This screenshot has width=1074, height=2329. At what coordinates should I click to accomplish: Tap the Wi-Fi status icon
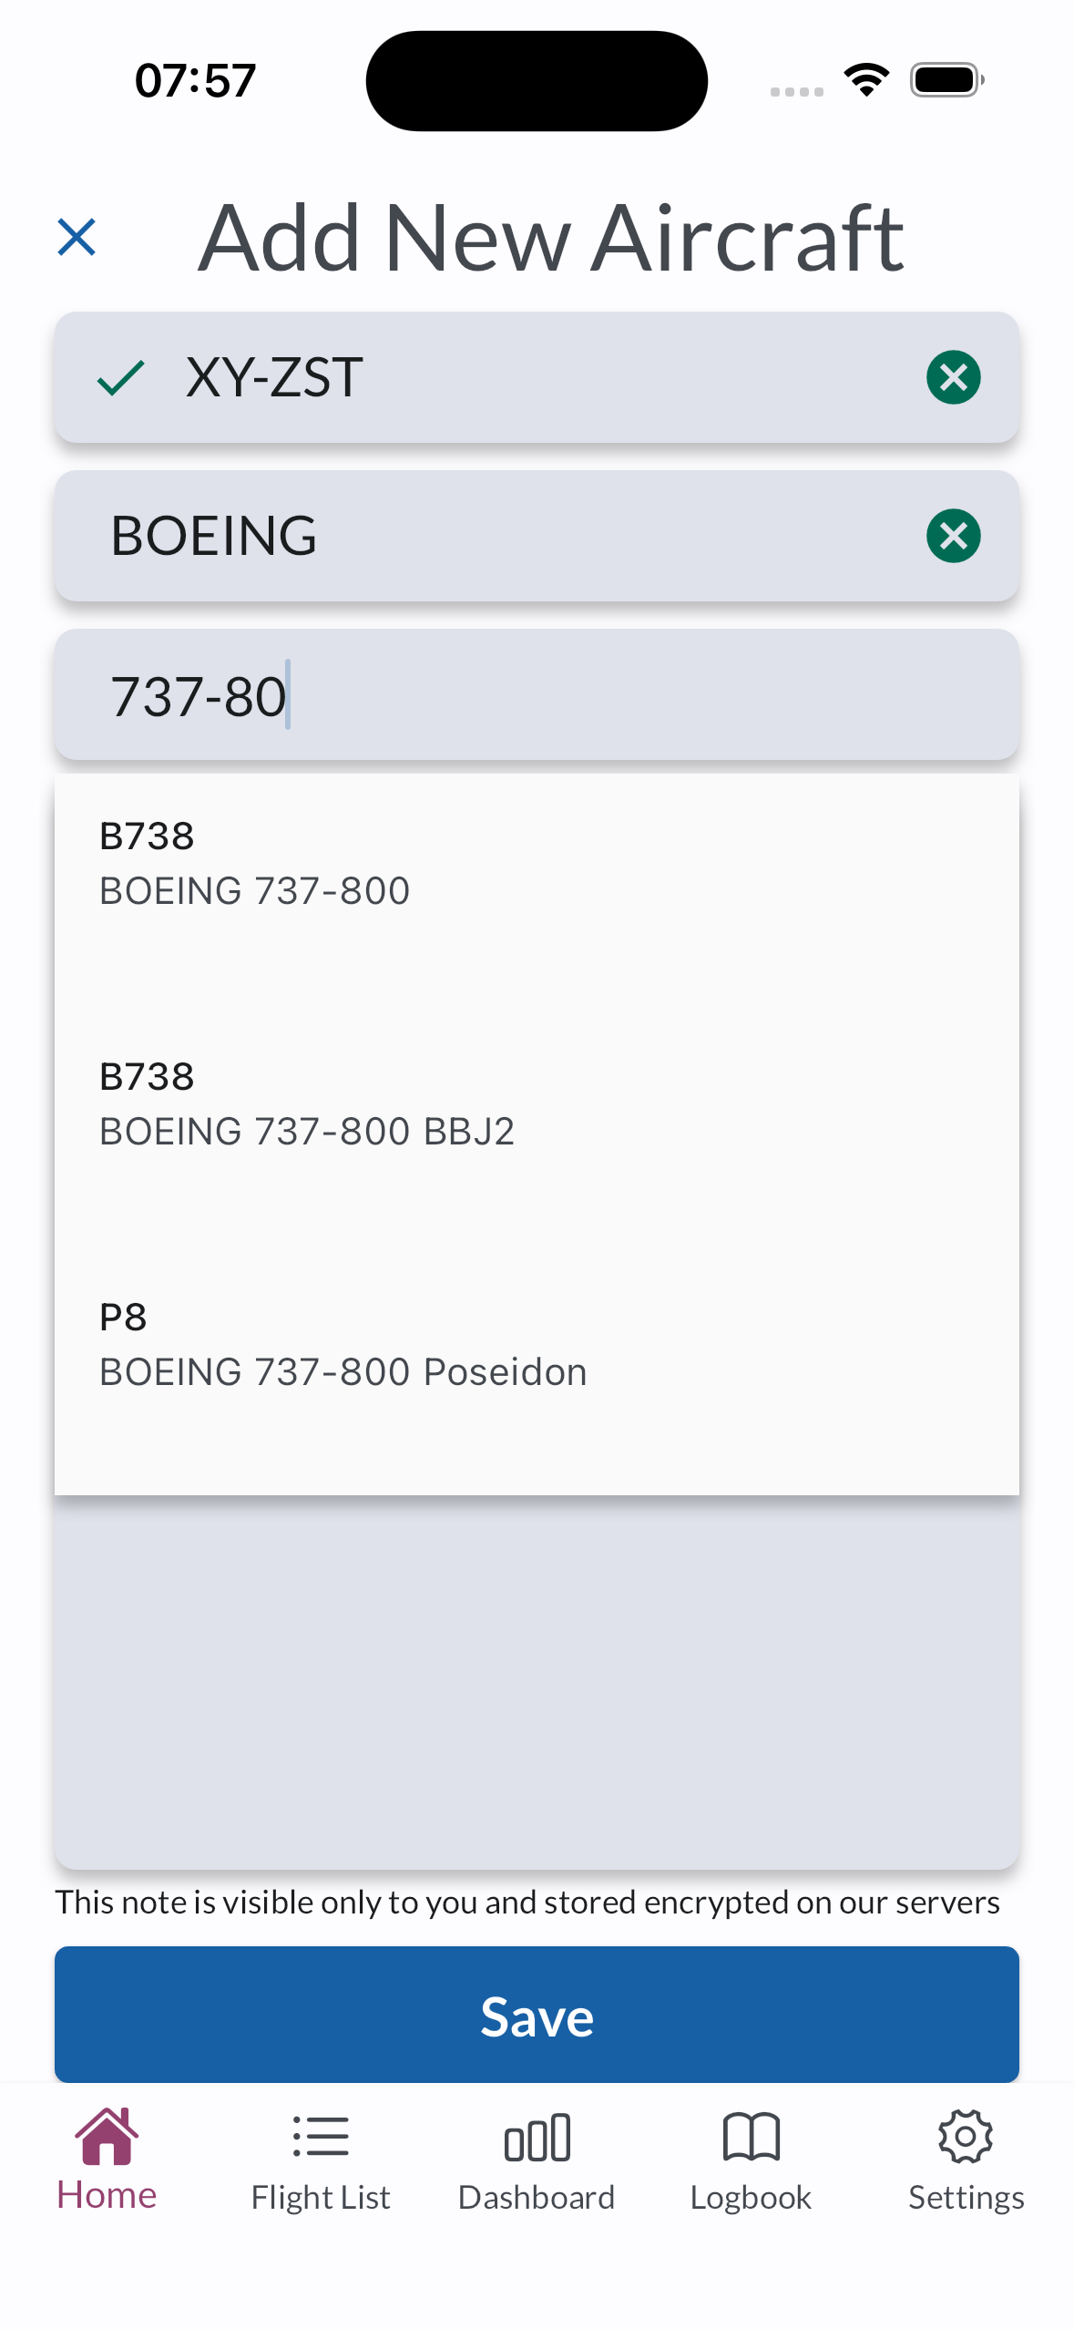click(x=866, y=79)
